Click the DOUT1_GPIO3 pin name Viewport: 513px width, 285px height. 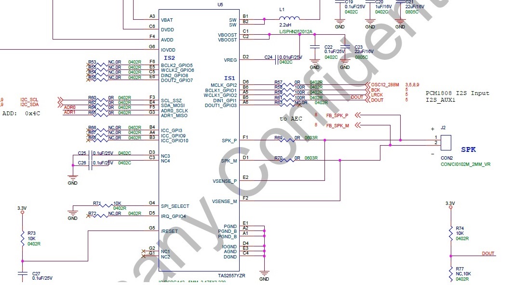[x=221, y=106]
